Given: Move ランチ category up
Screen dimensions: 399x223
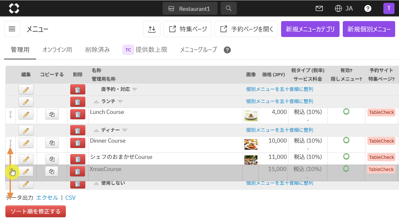Looking at the screenshot, I should click(x=96, y=101).
